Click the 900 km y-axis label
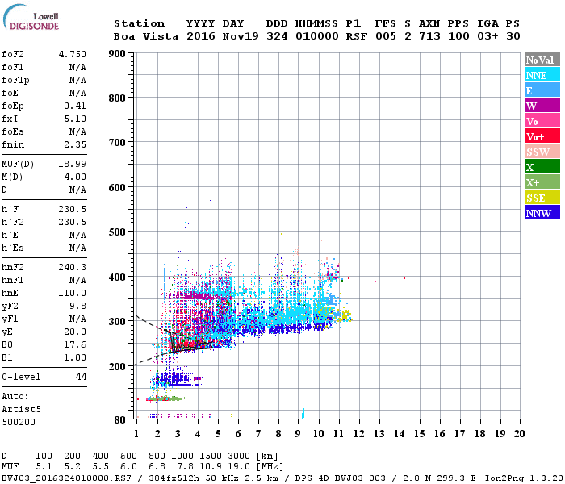Image resolution: width=565 pixels, height=484 pixels. click(117, 54)
